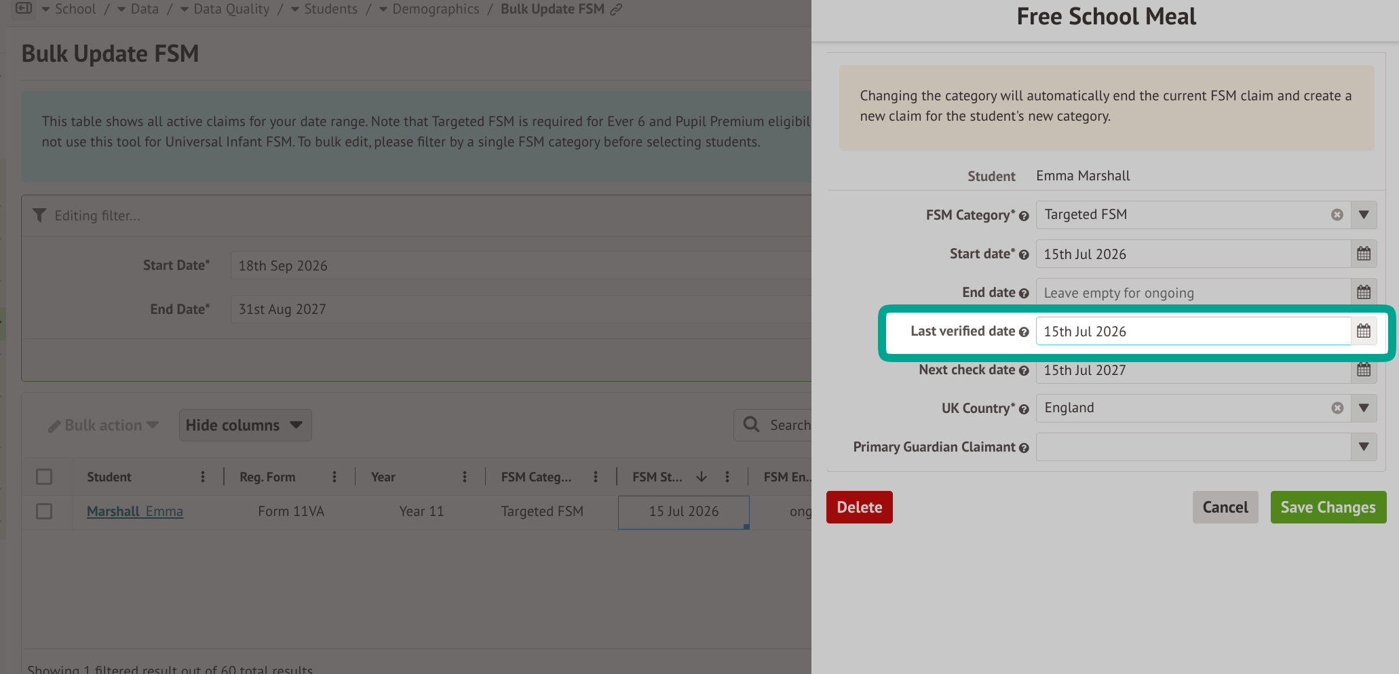Image resolution: width=1399 pixels, height=674 pixels.
Task: Open Marshall Emma student profile link
Action: (x=135, y=511)
